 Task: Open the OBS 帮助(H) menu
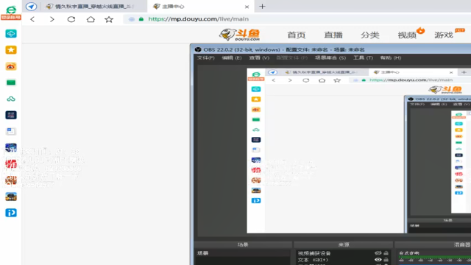pos(391,57)
